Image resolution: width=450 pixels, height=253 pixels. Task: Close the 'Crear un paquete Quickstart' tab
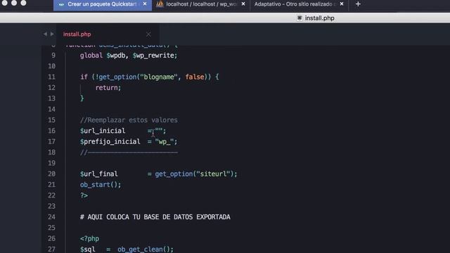click(145, 4)
